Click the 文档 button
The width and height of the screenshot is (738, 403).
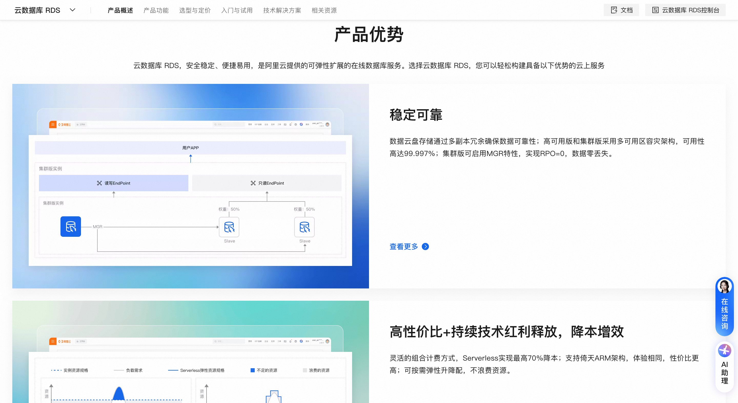(x=621, y=10)
